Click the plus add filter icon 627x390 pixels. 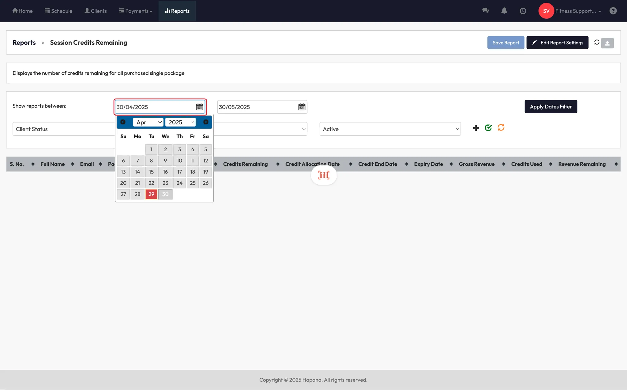tap(476, 128)
